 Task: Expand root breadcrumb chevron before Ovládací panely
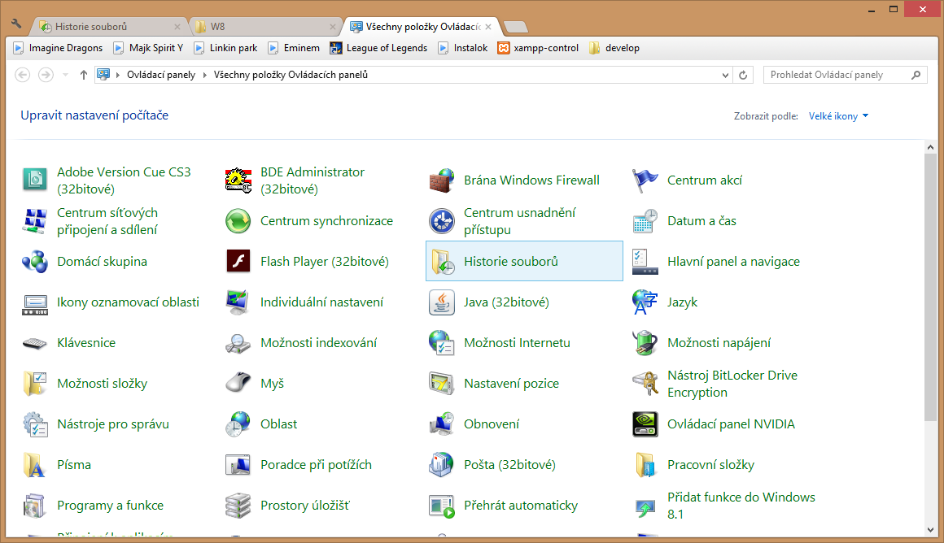click(x=118, y=75)
